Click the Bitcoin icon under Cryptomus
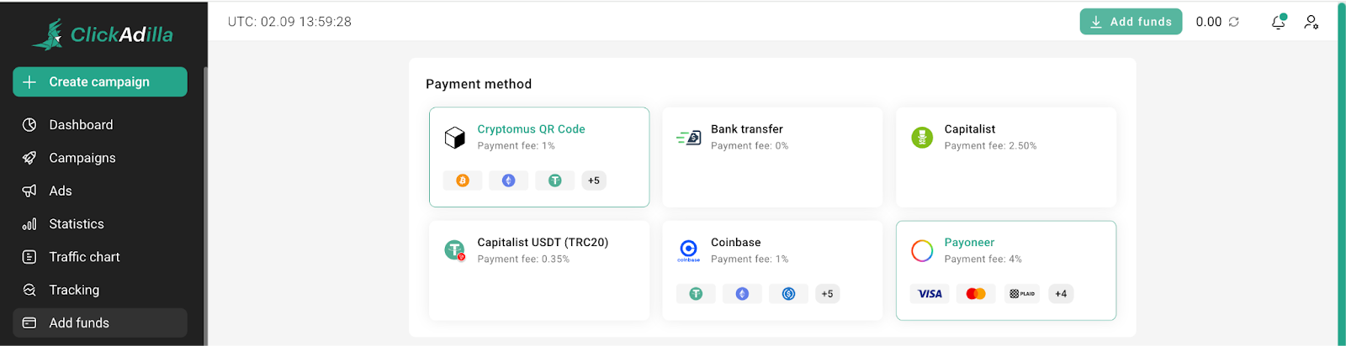 pyautogui.click(x=463, y=181)
